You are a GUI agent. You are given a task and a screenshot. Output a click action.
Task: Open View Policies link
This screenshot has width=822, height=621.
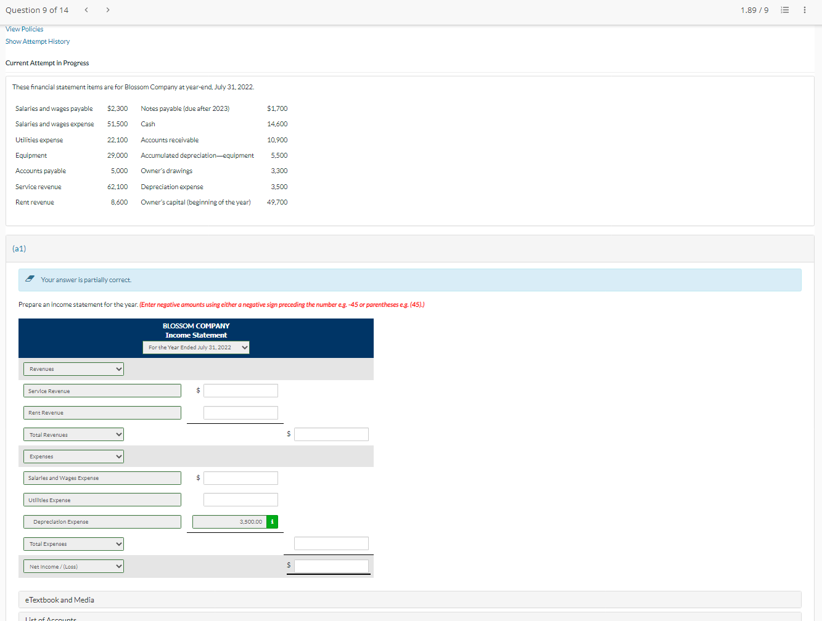(25, 29)
